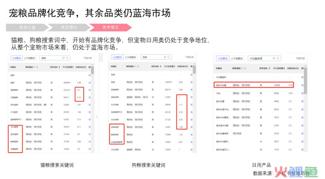Click the caption 日用产品
This screenshot has width=325, height=179.
tap(262, 165)
